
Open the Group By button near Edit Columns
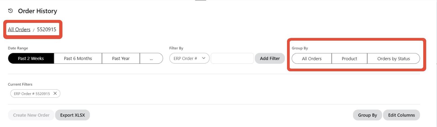coord(367,115)
